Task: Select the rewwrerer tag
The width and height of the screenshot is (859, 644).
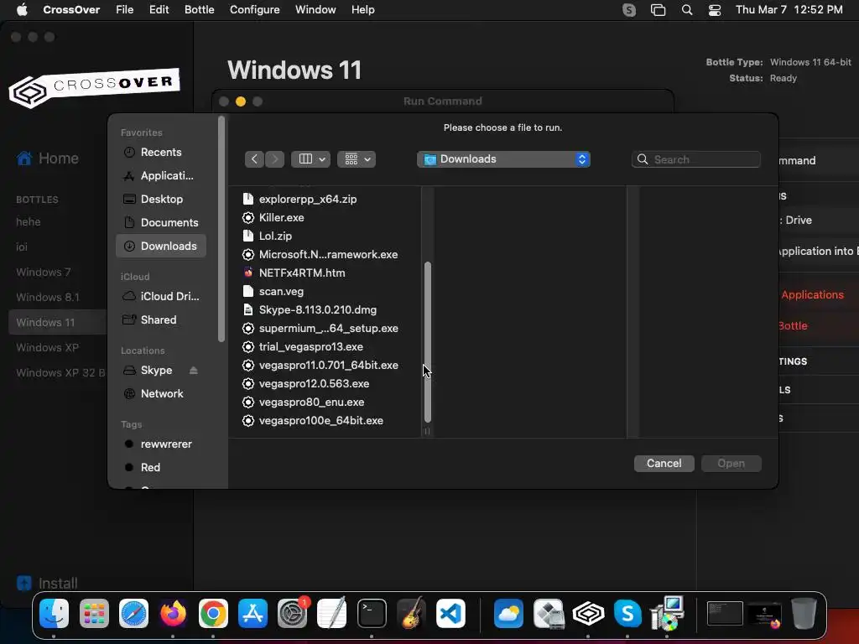Action: [161, 444]
